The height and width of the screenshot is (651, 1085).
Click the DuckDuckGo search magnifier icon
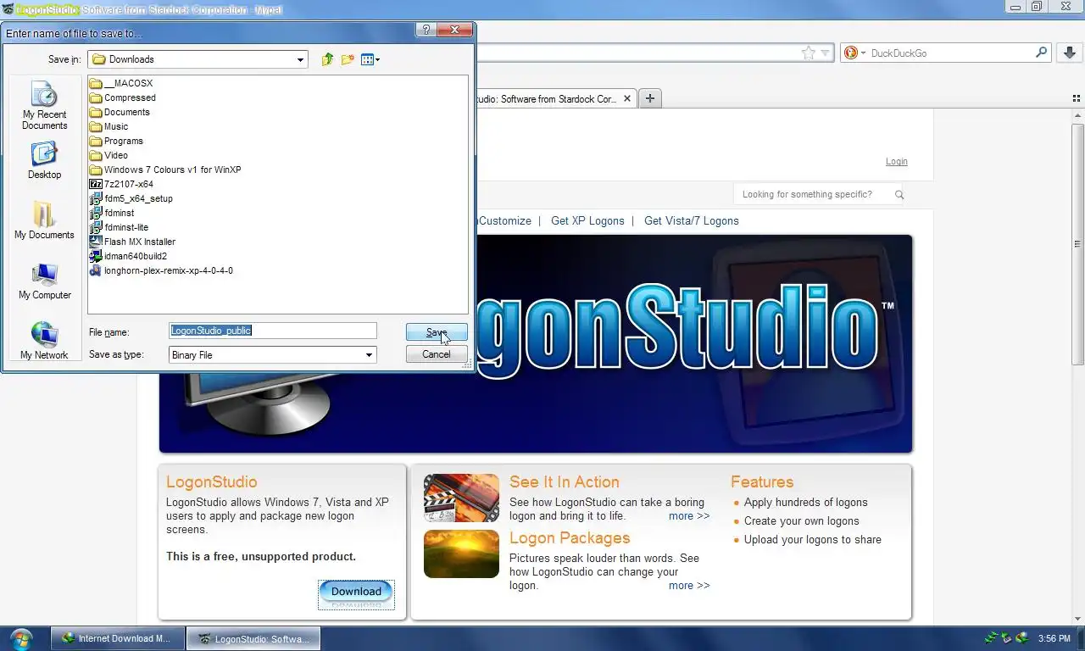[1042, 53]
